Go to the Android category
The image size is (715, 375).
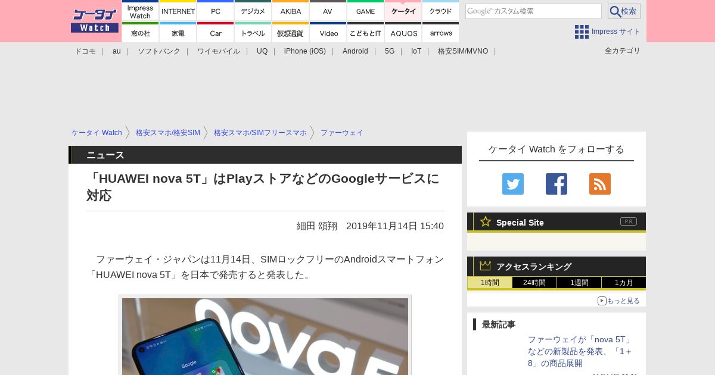(355, 51)
